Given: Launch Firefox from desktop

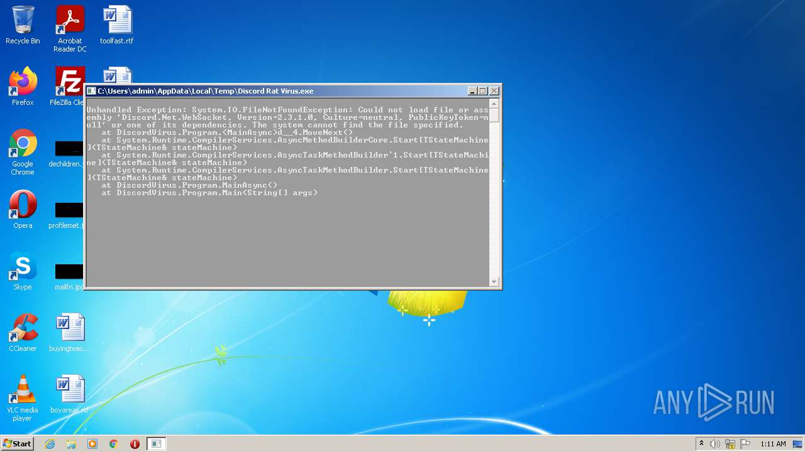Looking at the screenshot, I should 23,87.
